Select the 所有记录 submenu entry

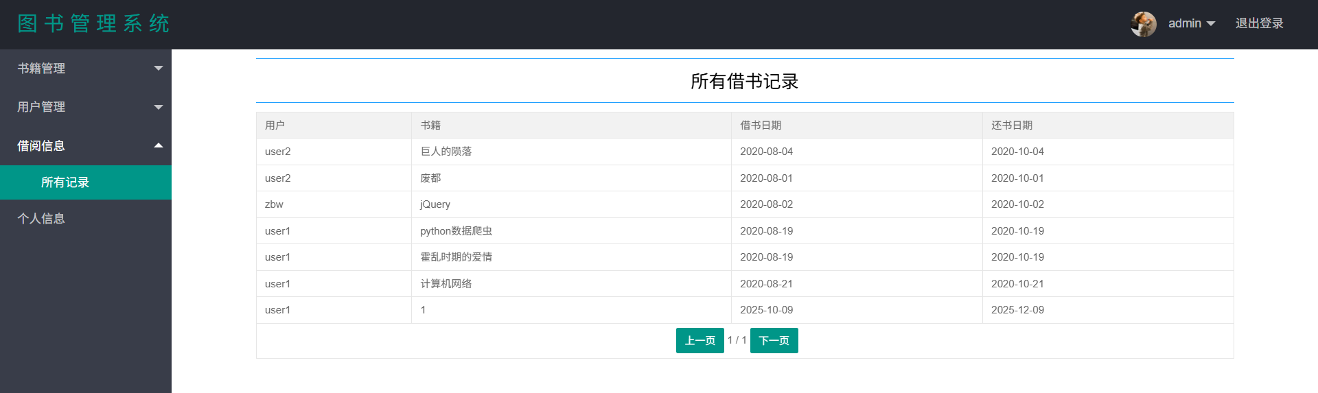86,182
